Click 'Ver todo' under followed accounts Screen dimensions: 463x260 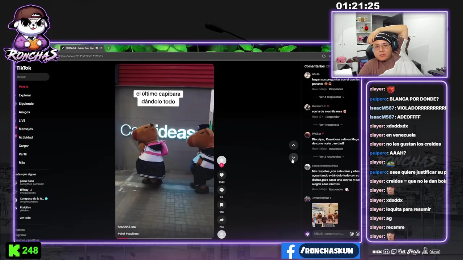(25, 218)
